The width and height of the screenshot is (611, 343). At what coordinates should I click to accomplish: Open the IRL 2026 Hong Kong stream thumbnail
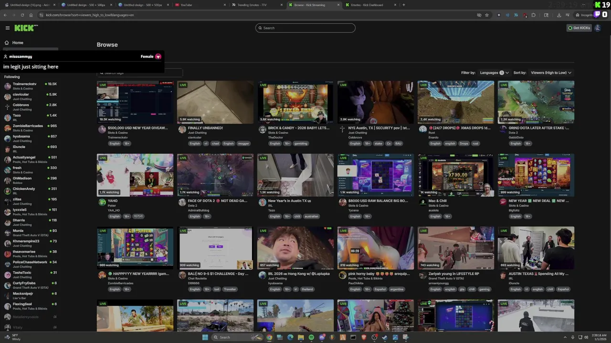pyautogui.click(x=295, y=248)
